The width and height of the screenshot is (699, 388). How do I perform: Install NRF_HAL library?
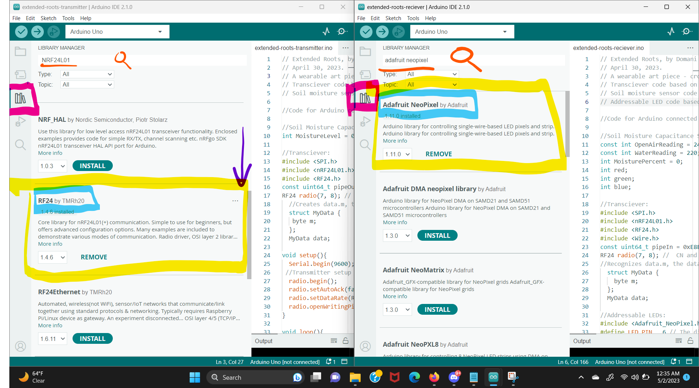pyautogui.click(x=93, y=166)
